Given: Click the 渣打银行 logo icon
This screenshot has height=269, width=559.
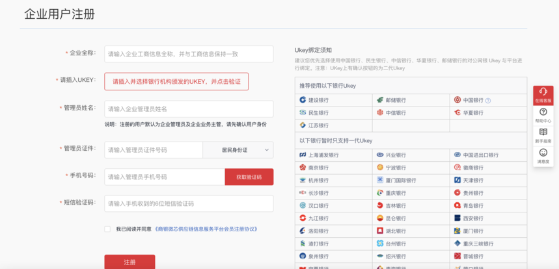Looking at the screenshot, I should coord(303,244).
